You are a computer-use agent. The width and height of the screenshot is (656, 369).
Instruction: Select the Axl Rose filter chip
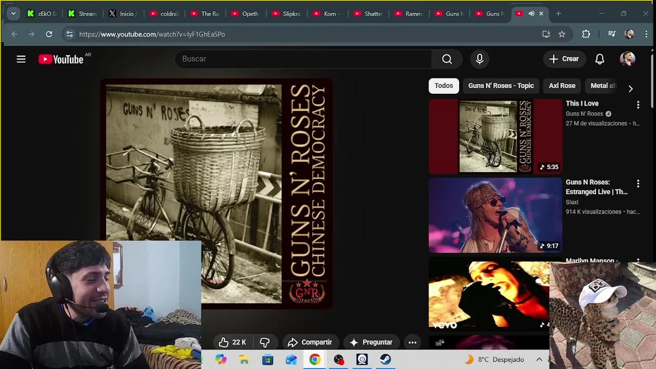pos(562,86)
